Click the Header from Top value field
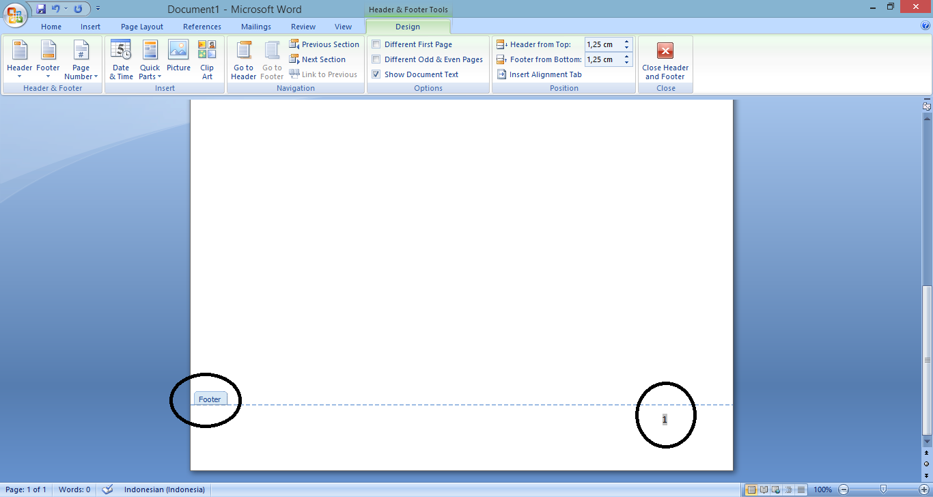The width and height of the screenshot is (933, 497). click(x=602, y=44)
